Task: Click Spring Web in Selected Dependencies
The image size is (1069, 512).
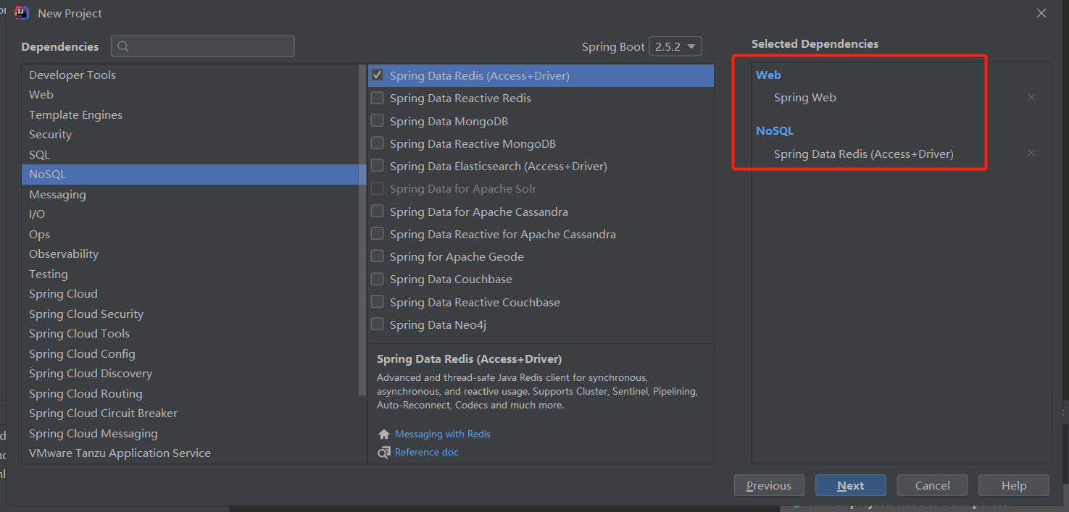Action: pyautogui.click(x=805, y=97)
